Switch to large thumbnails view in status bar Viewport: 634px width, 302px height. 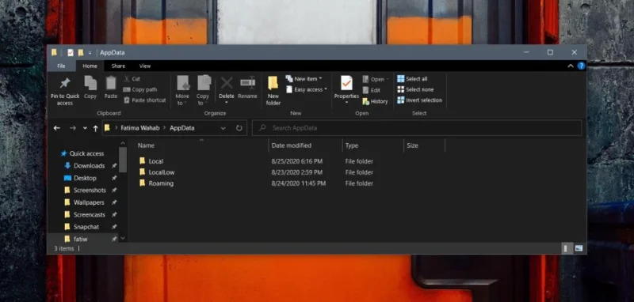point(579,248)
